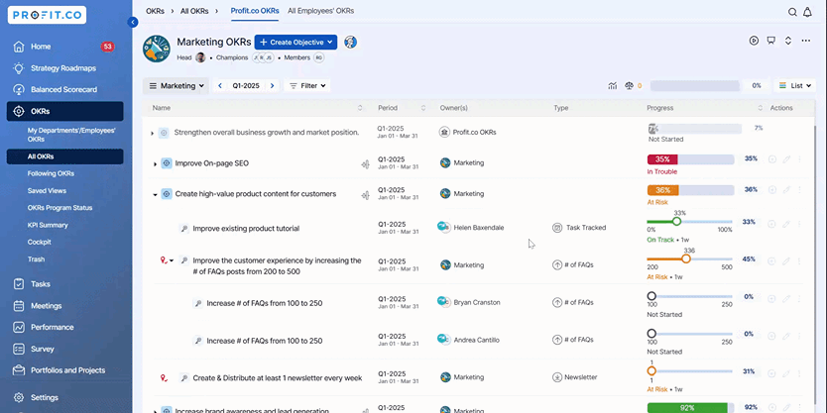The image size is (827, 413).
Task: Open KPI Summary link in sidebar
Action: pyautogui.click(x=48, y=225)
